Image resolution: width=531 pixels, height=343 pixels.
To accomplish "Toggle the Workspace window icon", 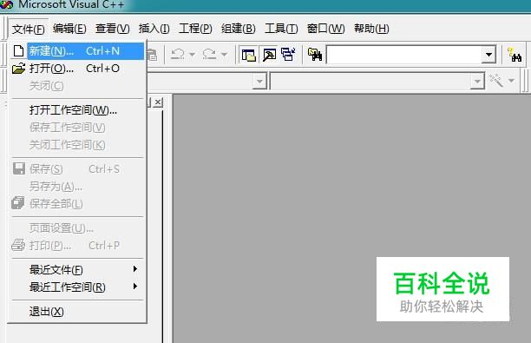I will tap(248, 55).
